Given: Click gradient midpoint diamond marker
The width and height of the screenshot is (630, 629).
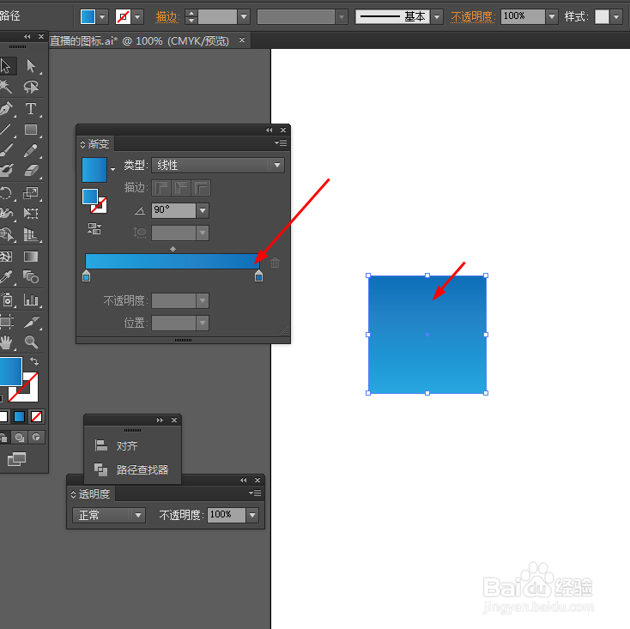Looking at the screenshot, I should click(173, 250).
